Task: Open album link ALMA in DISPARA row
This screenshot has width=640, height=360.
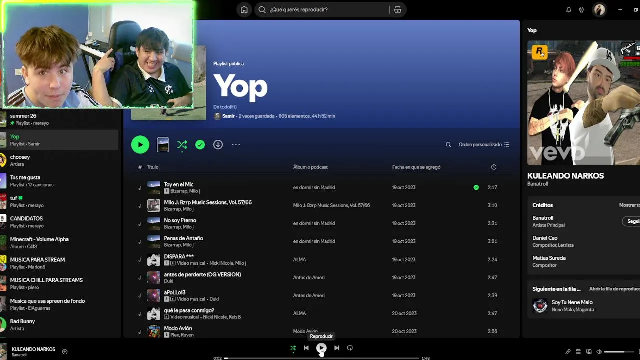Action: point(299,259)
